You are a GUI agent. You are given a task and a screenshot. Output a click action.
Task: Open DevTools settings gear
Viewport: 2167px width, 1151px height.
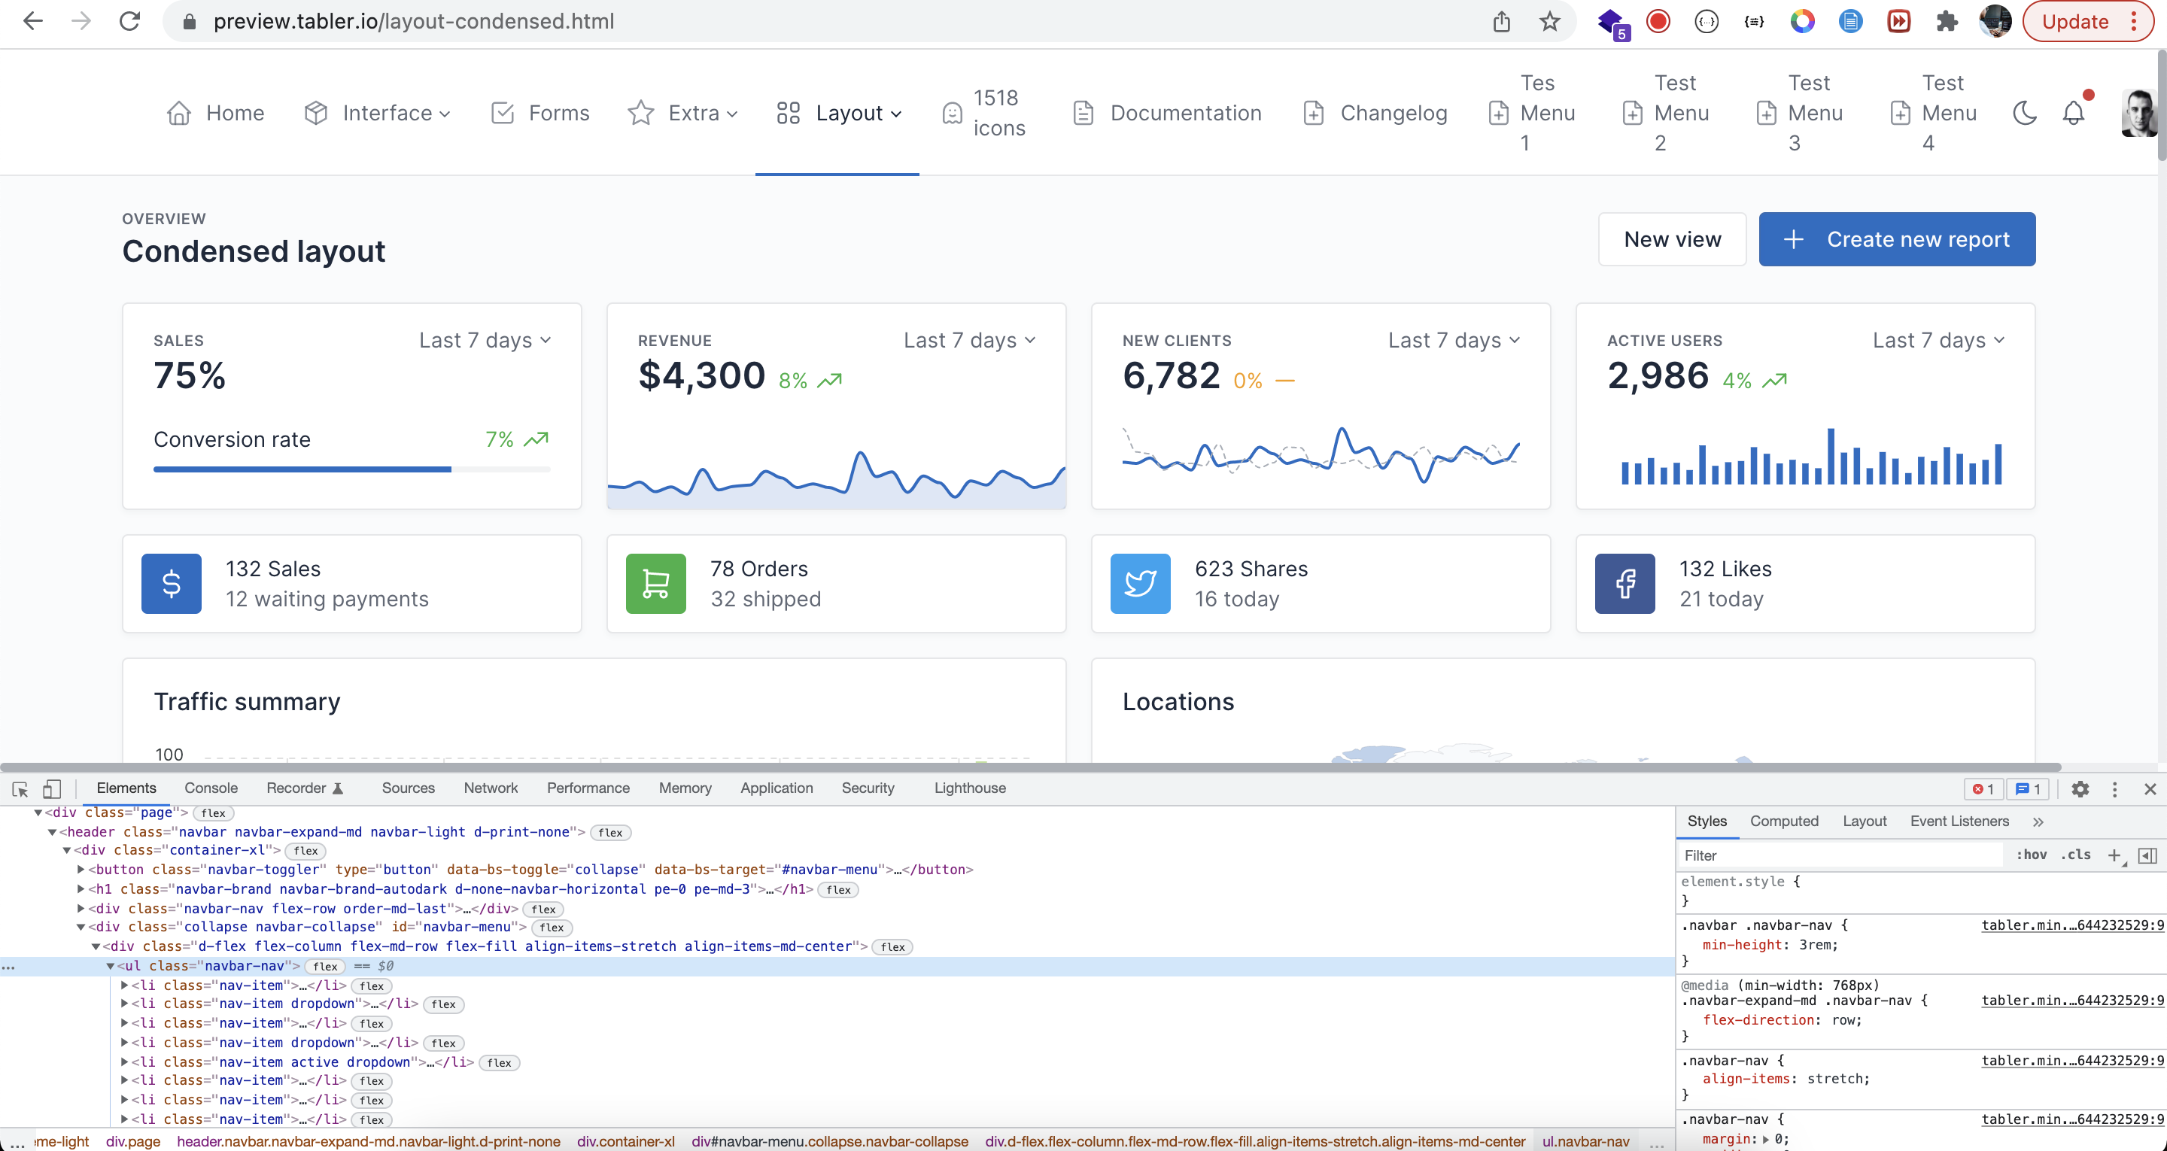coord(2080,788)
